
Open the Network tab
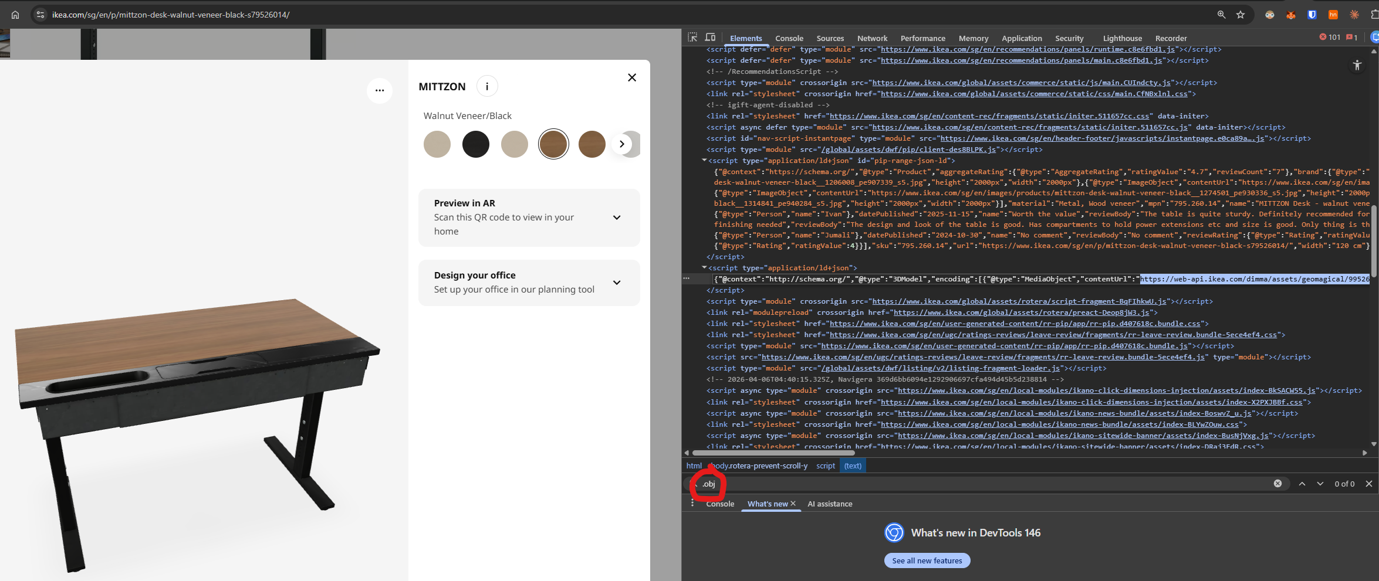click(873, 38)
